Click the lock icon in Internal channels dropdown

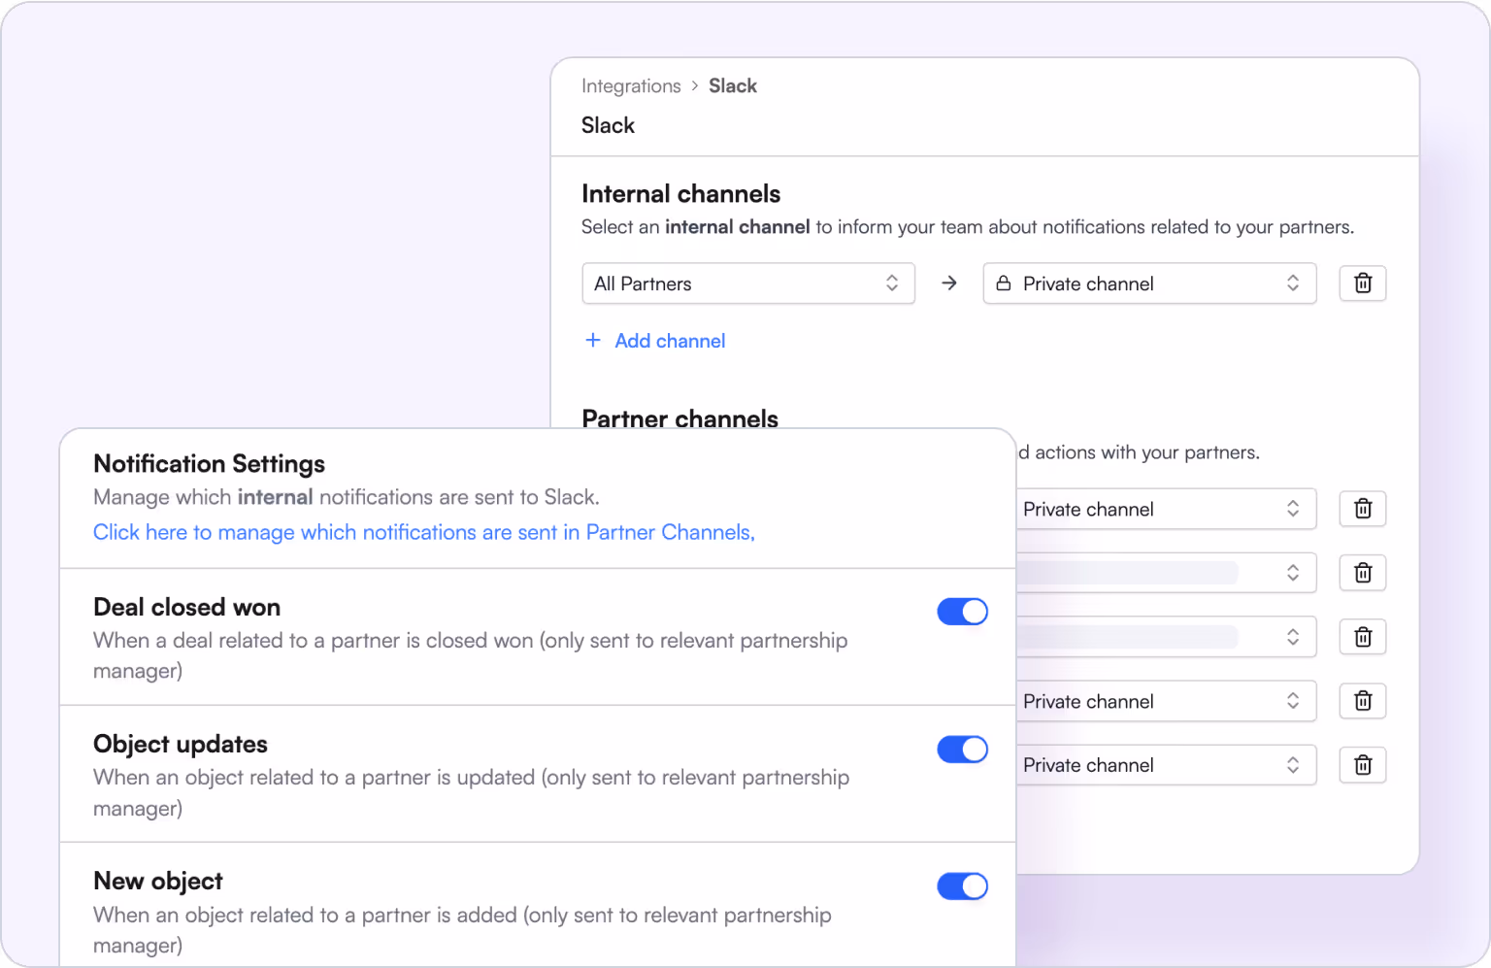1004,284
